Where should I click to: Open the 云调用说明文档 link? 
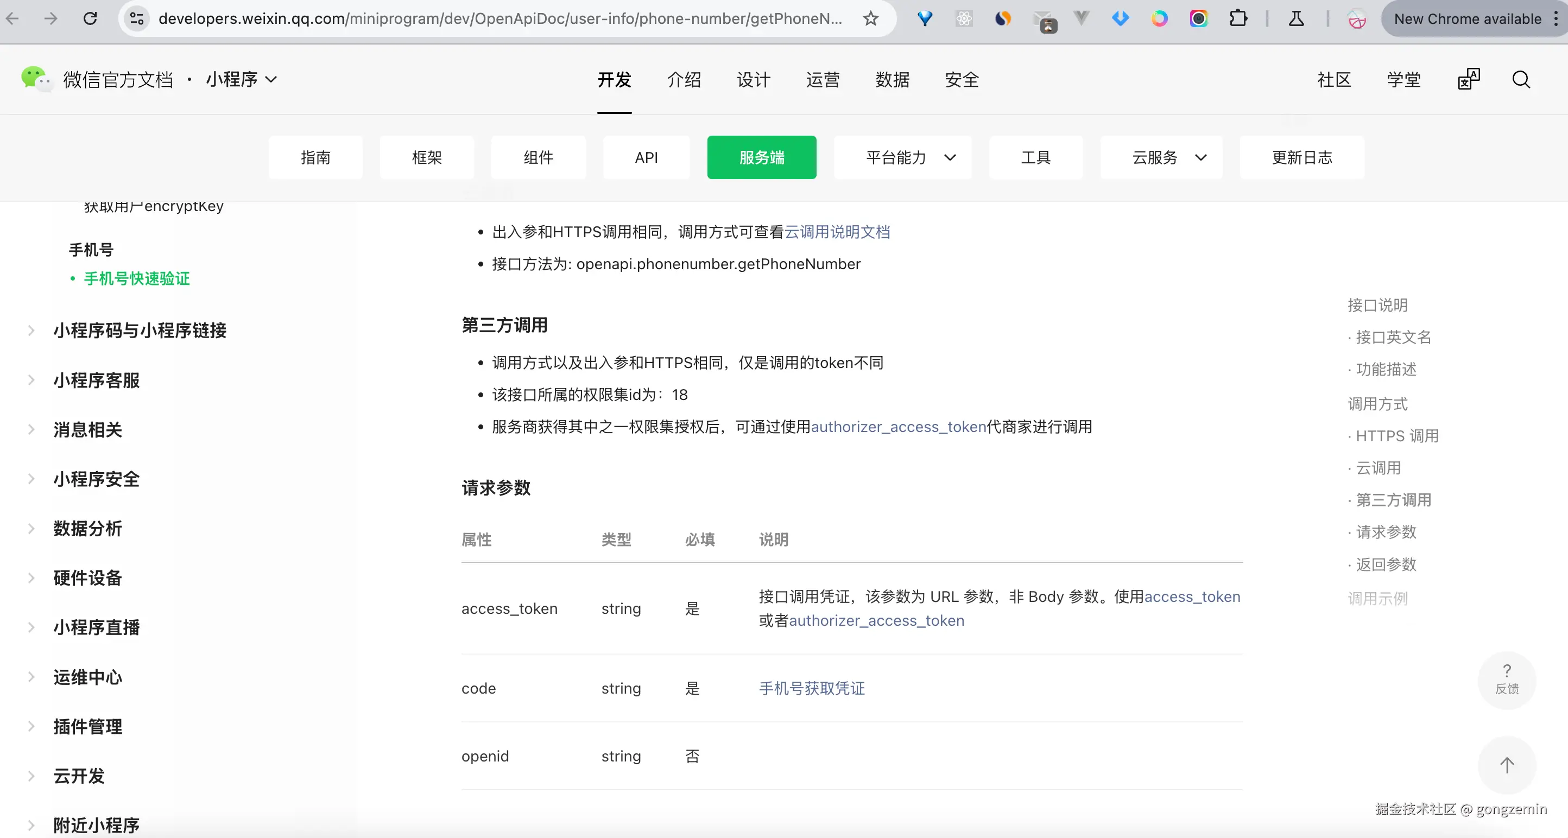coord(837,232)
